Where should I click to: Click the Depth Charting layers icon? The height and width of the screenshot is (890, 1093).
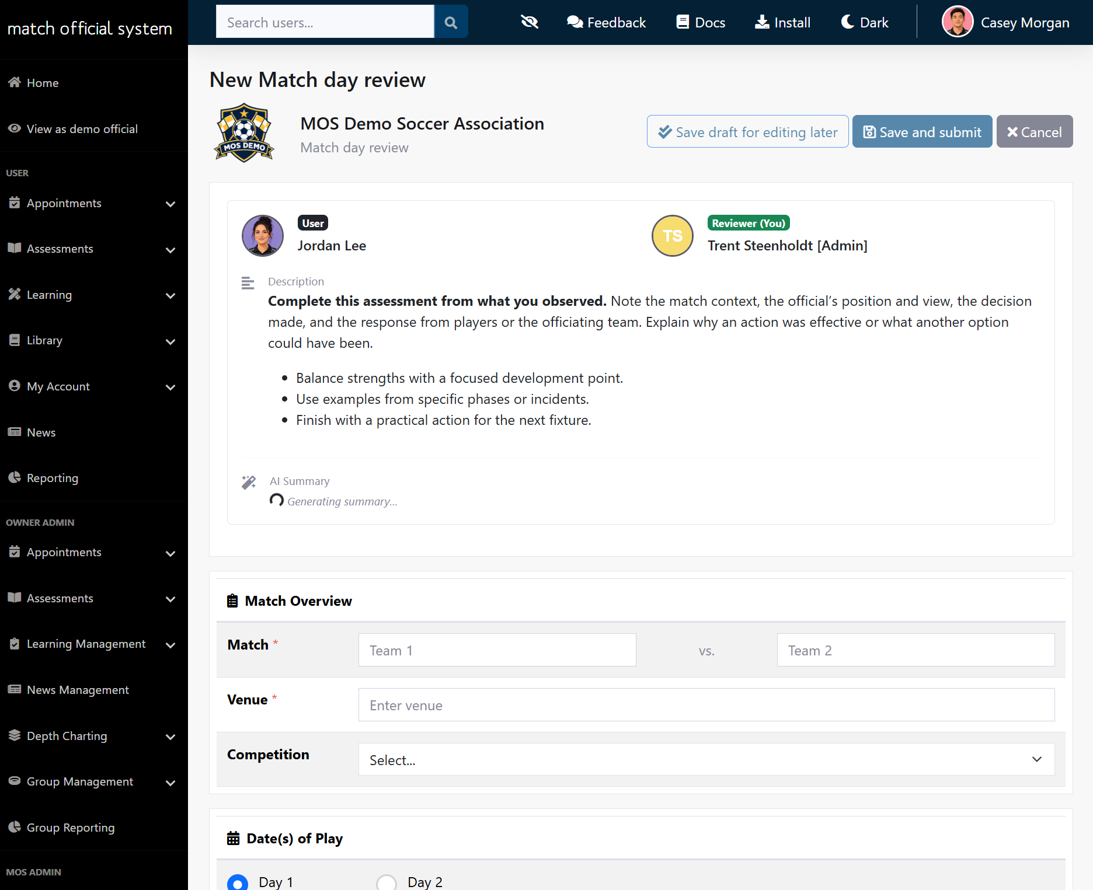point(15,735)
